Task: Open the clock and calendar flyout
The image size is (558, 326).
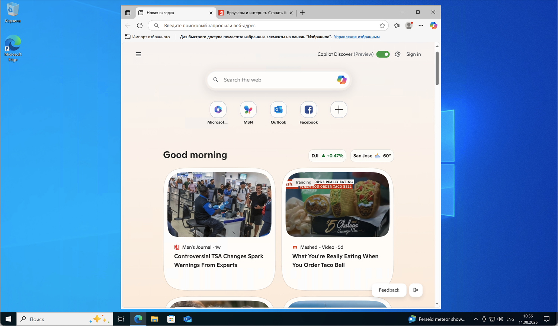Action: pyautogui.click(x=528, y=319)
